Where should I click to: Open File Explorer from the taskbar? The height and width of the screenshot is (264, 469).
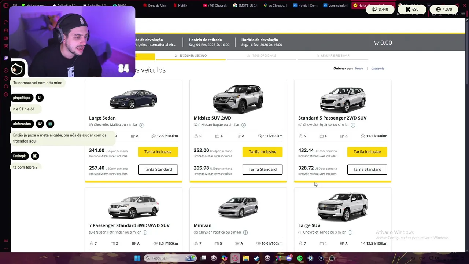pyautogui.click(x=246, y=258)
